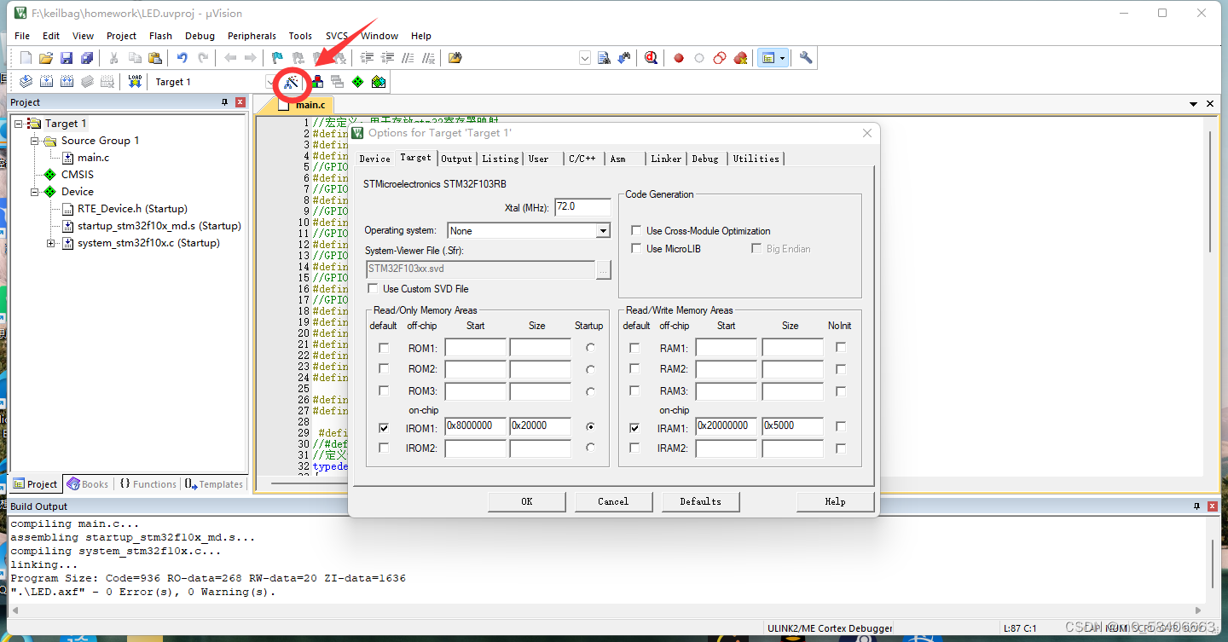
Task: Click the Defaults button
Action: click(700, 501)
